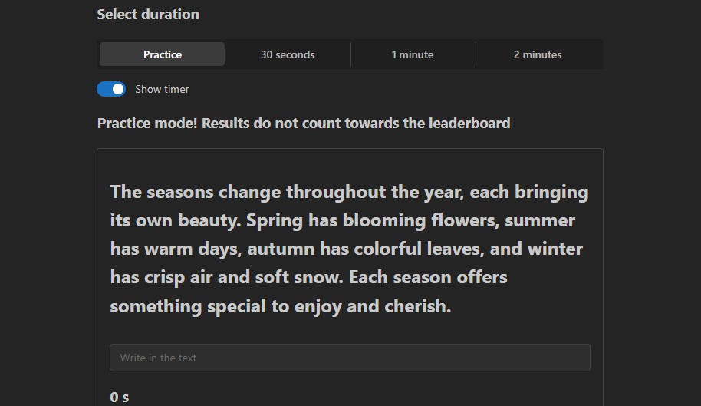Click the word something in the passage
701x406 pixels.
coord(156,307)
